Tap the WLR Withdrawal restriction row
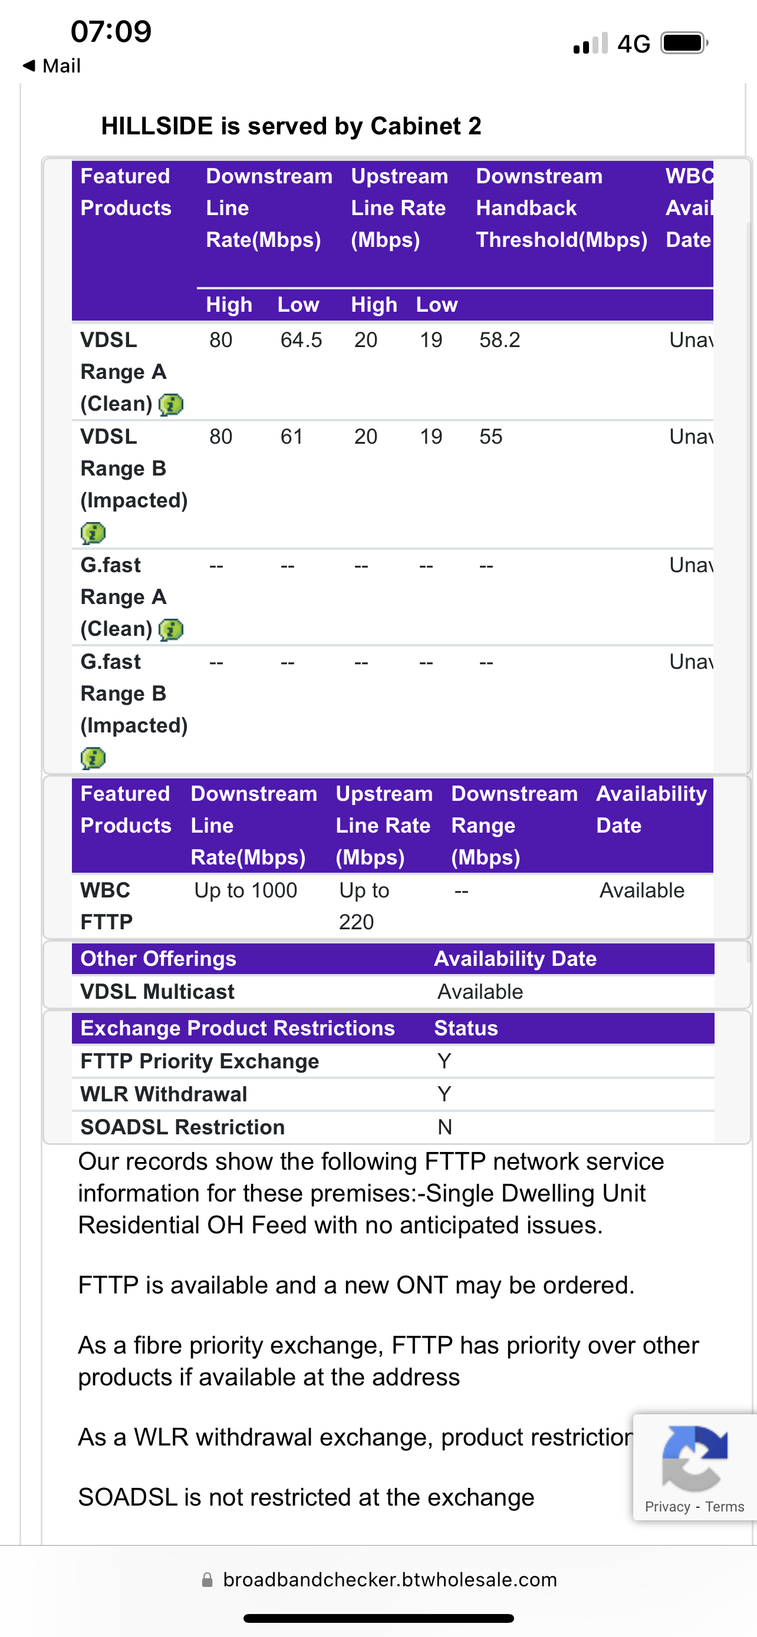The height and width of the screenshot is (1637, 757). click(x=163, y=1094)
